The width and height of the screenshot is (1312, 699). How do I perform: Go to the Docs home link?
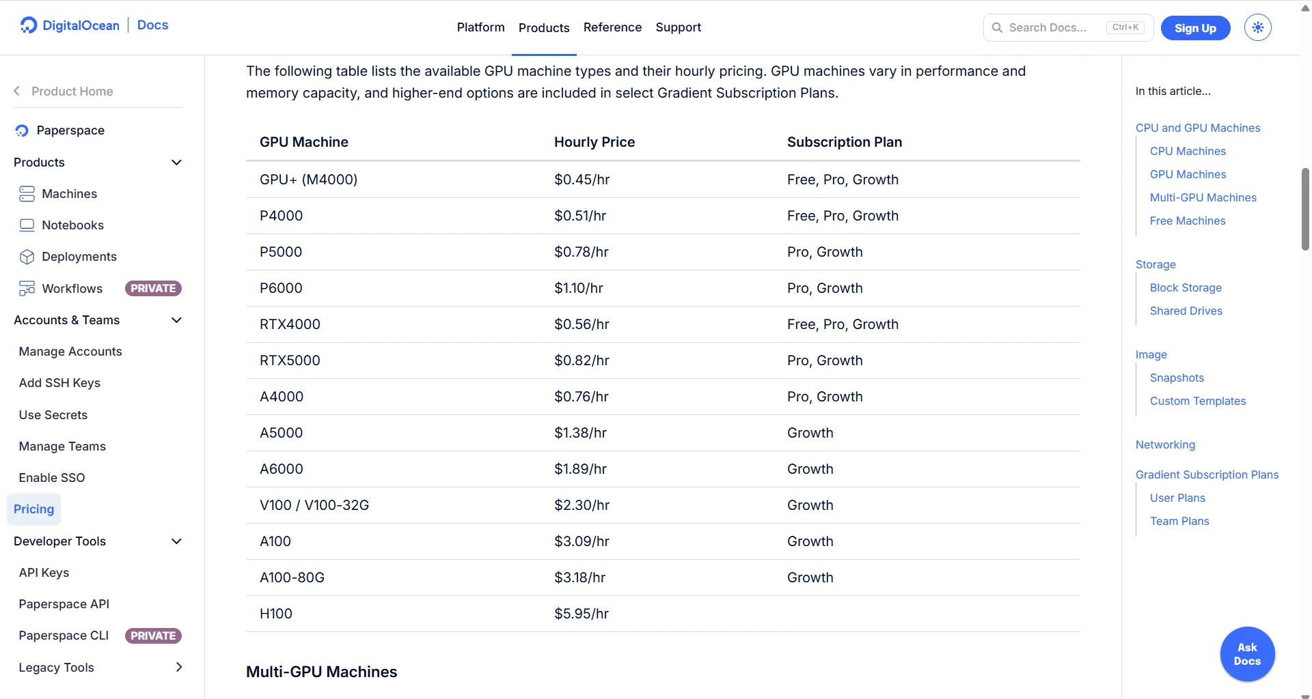pos(152,25)
